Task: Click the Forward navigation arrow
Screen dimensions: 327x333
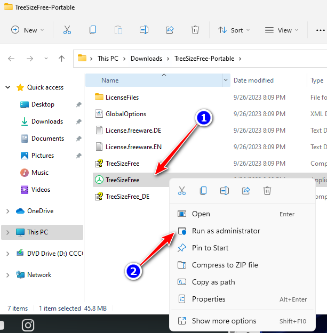Action: tap(30, 59)
